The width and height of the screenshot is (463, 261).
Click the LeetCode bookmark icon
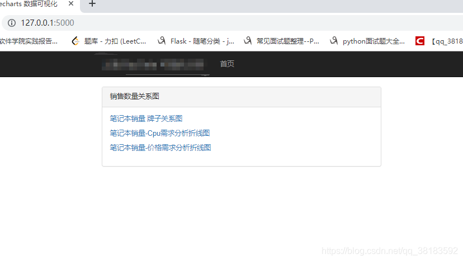click(x=75, y=41)
